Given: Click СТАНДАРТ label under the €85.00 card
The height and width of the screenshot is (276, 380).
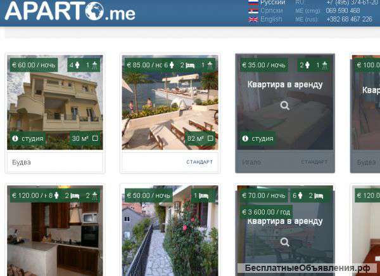Looking at the screenshot, I should click(199, 162).
